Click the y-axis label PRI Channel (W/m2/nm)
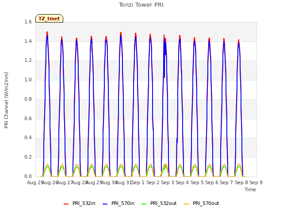Image resolution: width=283 pixels, height=212 pixels. [x=6, y=100]
